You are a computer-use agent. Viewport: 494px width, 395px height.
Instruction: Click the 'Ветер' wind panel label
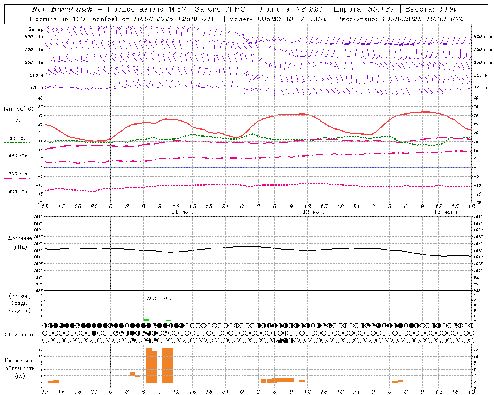pos(36,29)
